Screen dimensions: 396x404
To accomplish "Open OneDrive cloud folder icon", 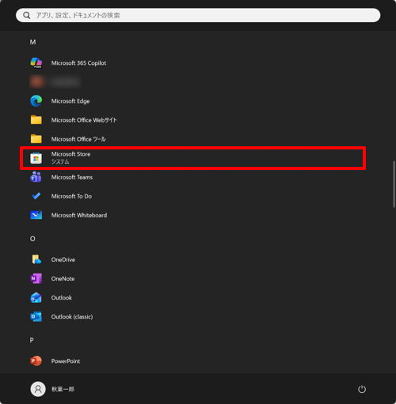I will [36, 259].
